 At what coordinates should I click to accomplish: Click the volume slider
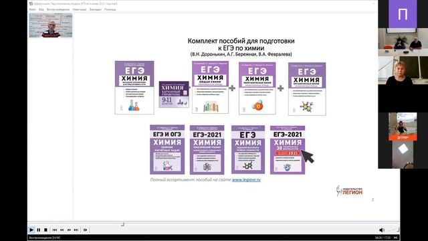(x=393, y=230)
